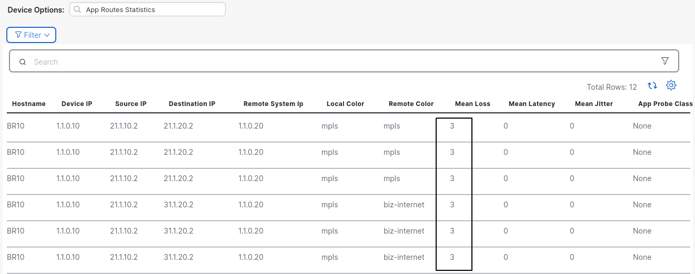Click first biz-internet remote color cell
695x274 pixels.
point(404,205)
